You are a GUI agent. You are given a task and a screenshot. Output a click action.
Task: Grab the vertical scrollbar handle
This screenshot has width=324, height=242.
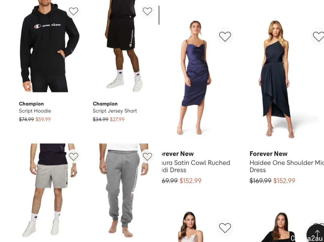(159, 15)
